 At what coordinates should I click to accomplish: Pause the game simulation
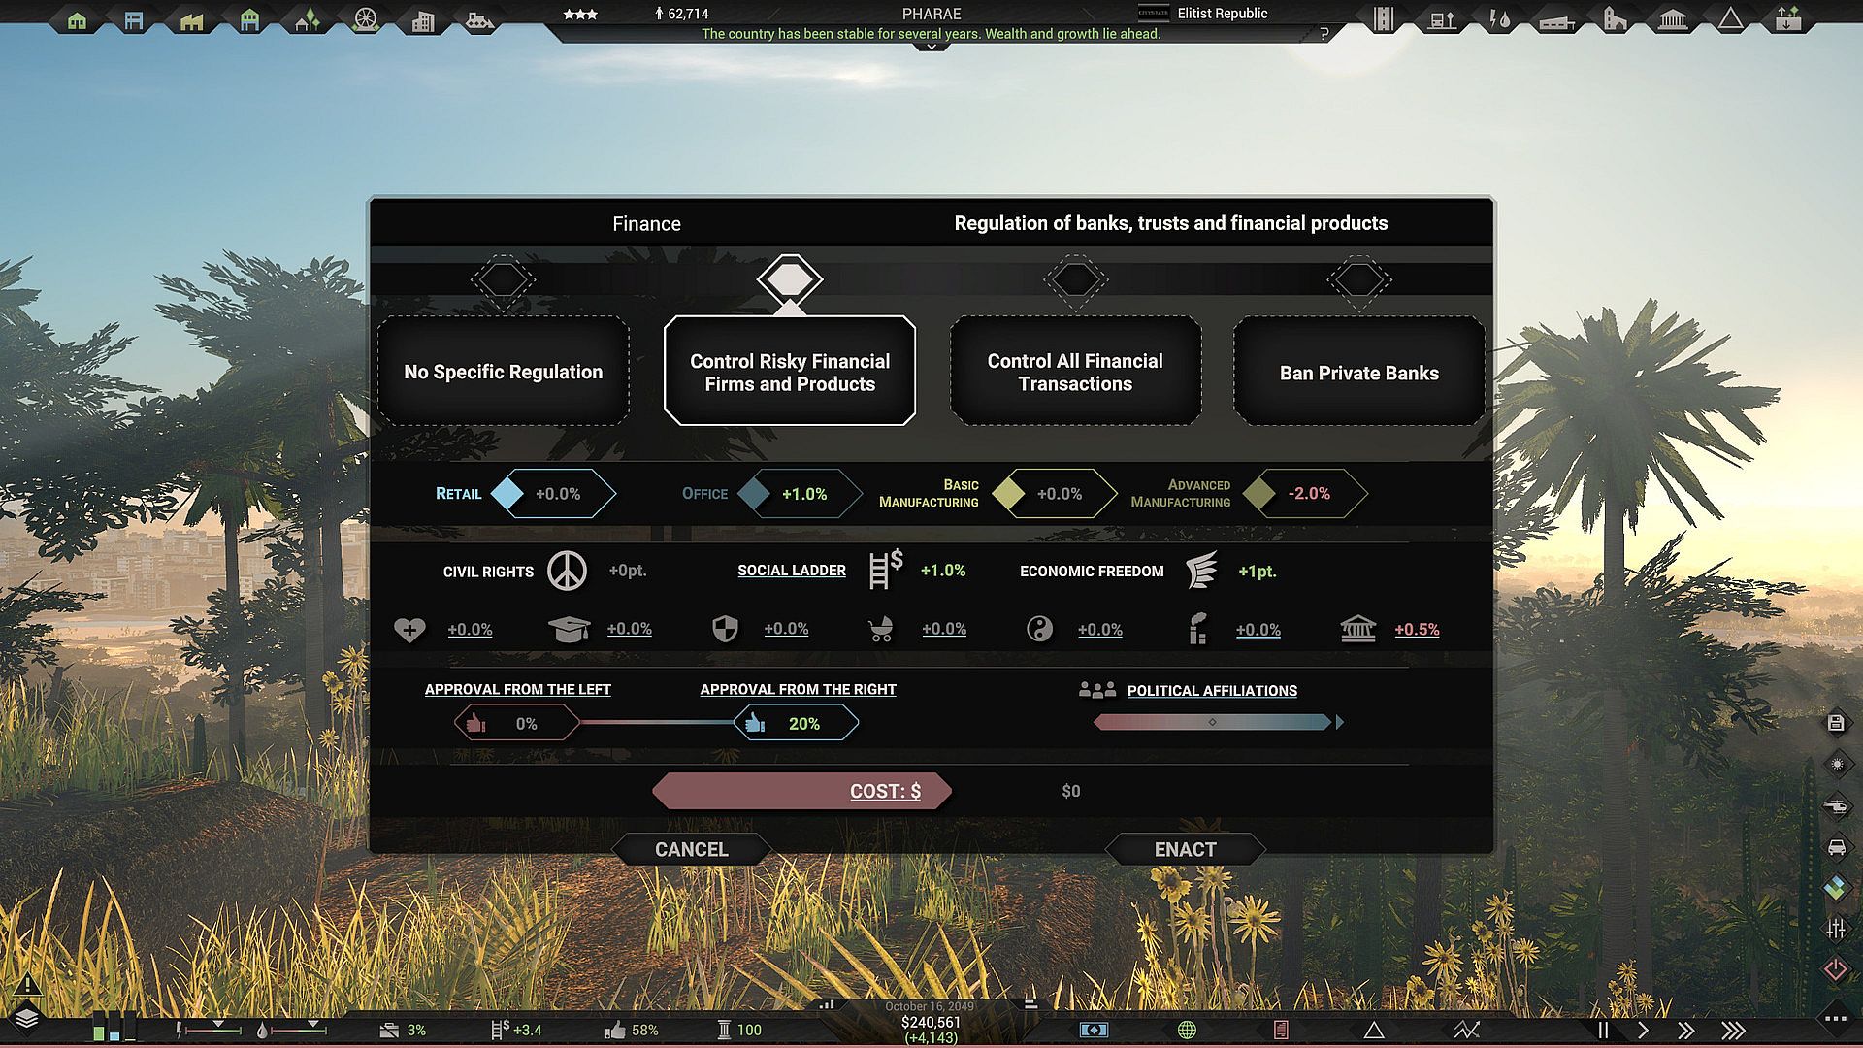(x=1603, y=1031)
